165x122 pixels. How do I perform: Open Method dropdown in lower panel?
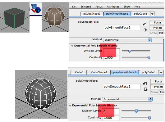(x=127, y=99)
